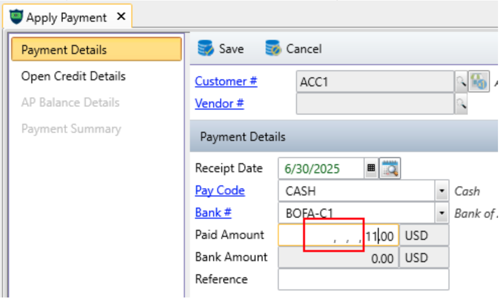
Task: Click the Save button in toolbar
Action: pyautogui.click(x=221, y=49)
